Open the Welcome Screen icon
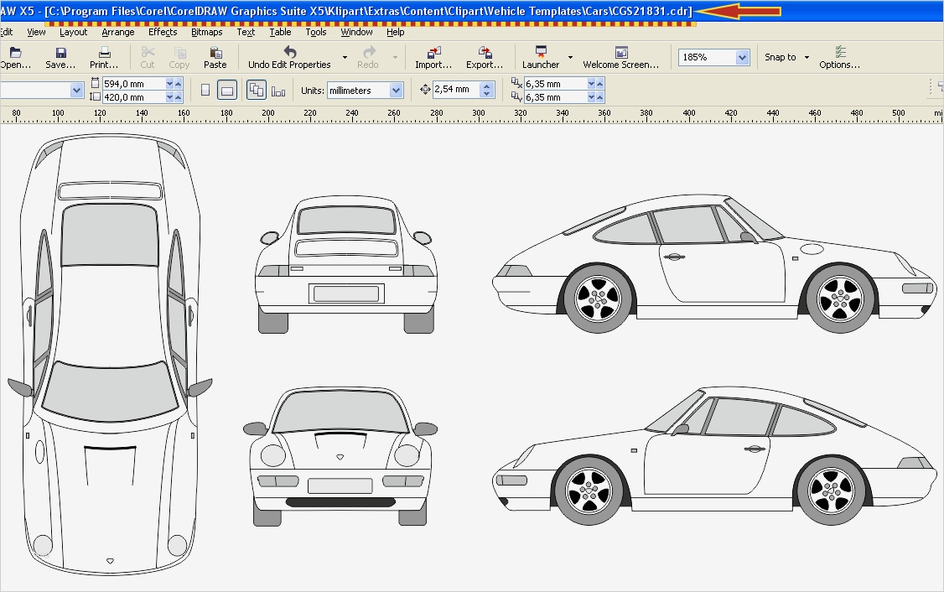The image size is (944, 592). pyautogui.click(x=621, y=53)
